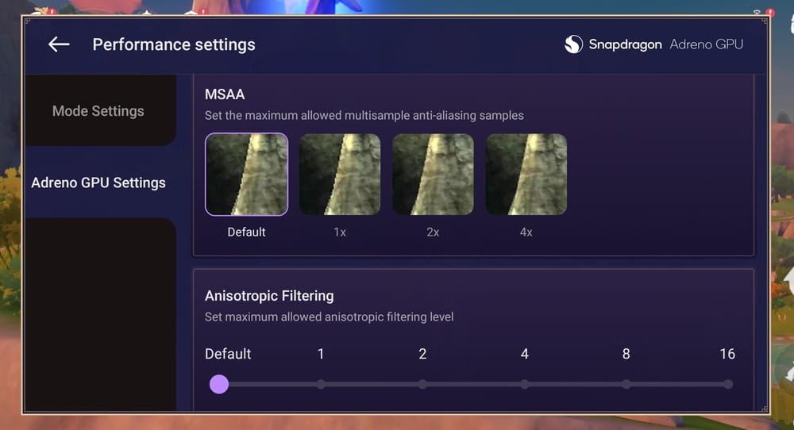The height and width of the screenshot is (430, 794).
Task: Select the Adreno GPU Settings tab
Action: click(98, 182)
